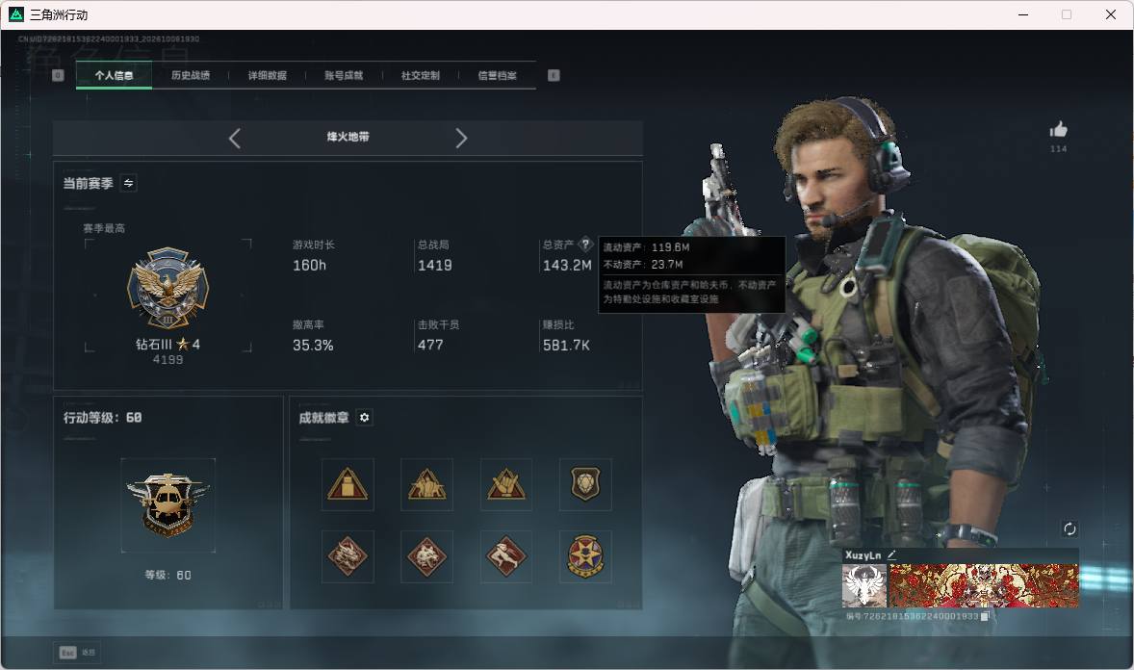
Task: Click the like count 114
Action: pos(1058,149)
